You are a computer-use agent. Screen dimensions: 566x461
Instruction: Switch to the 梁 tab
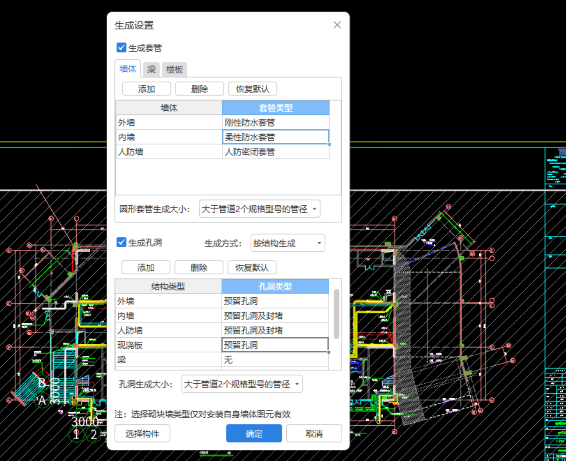(152, 70)
